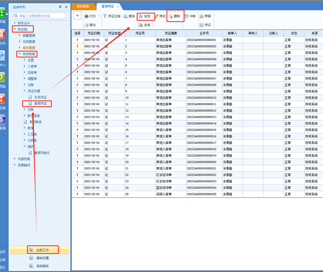Click the 凭证 toolbar button
The image size is (323, 272).
tap(205, 25)
